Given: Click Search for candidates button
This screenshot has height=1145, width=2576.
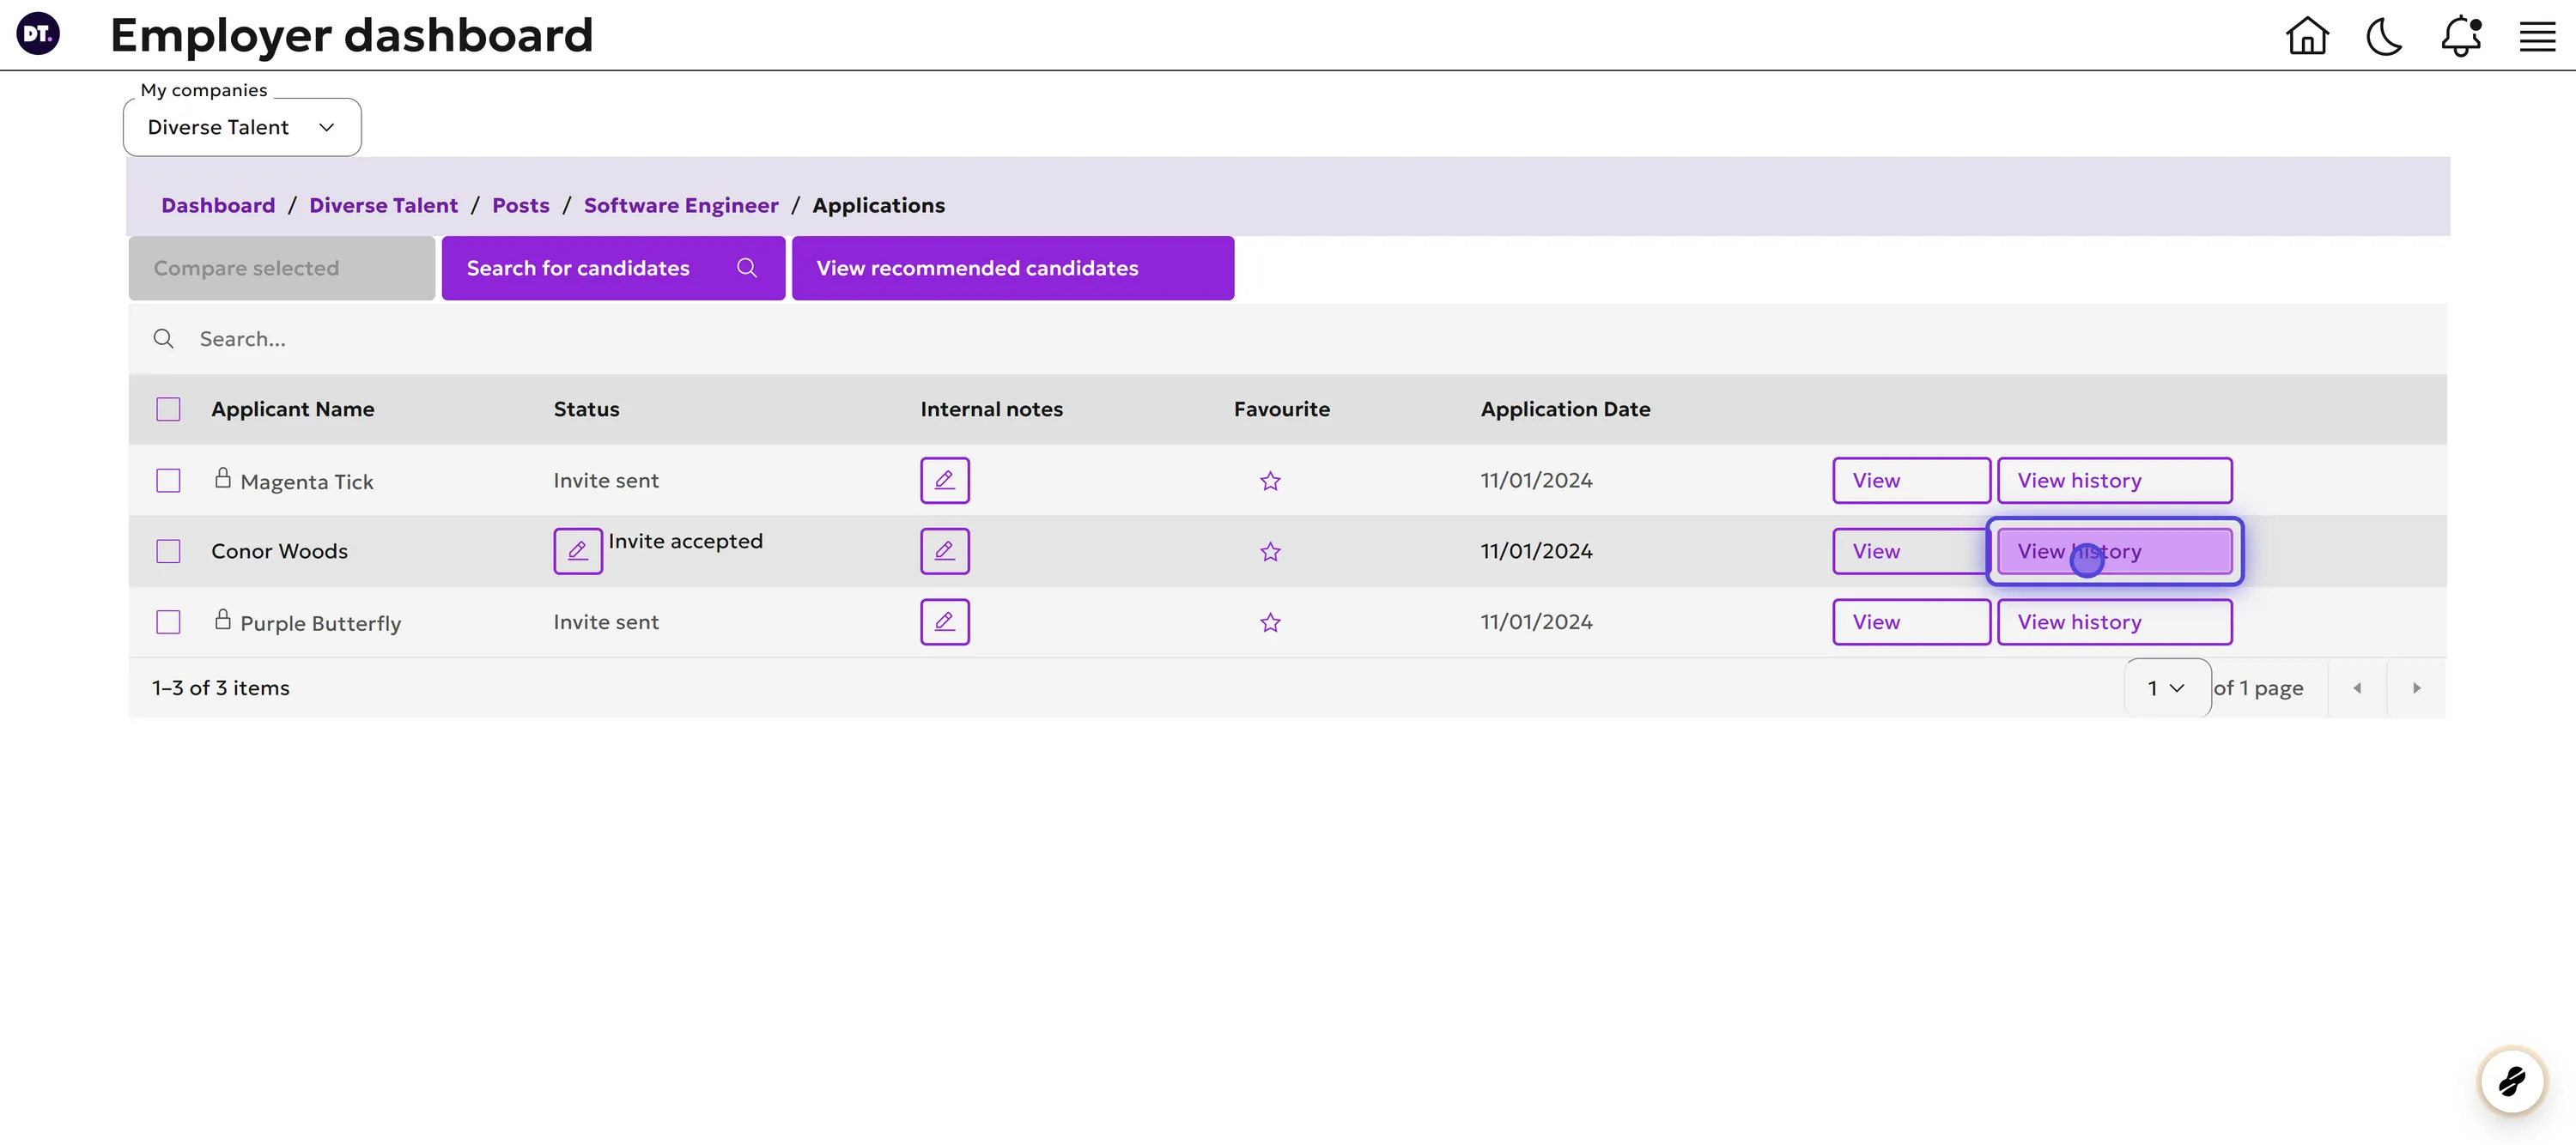Looking at the screenshot, I should coord(613,268).
